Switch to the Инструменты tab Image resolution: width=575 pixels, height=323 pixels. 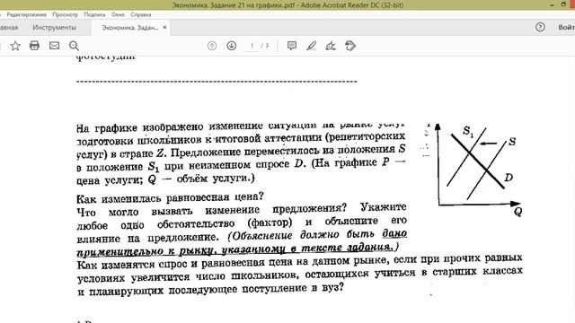coord(54,28)
